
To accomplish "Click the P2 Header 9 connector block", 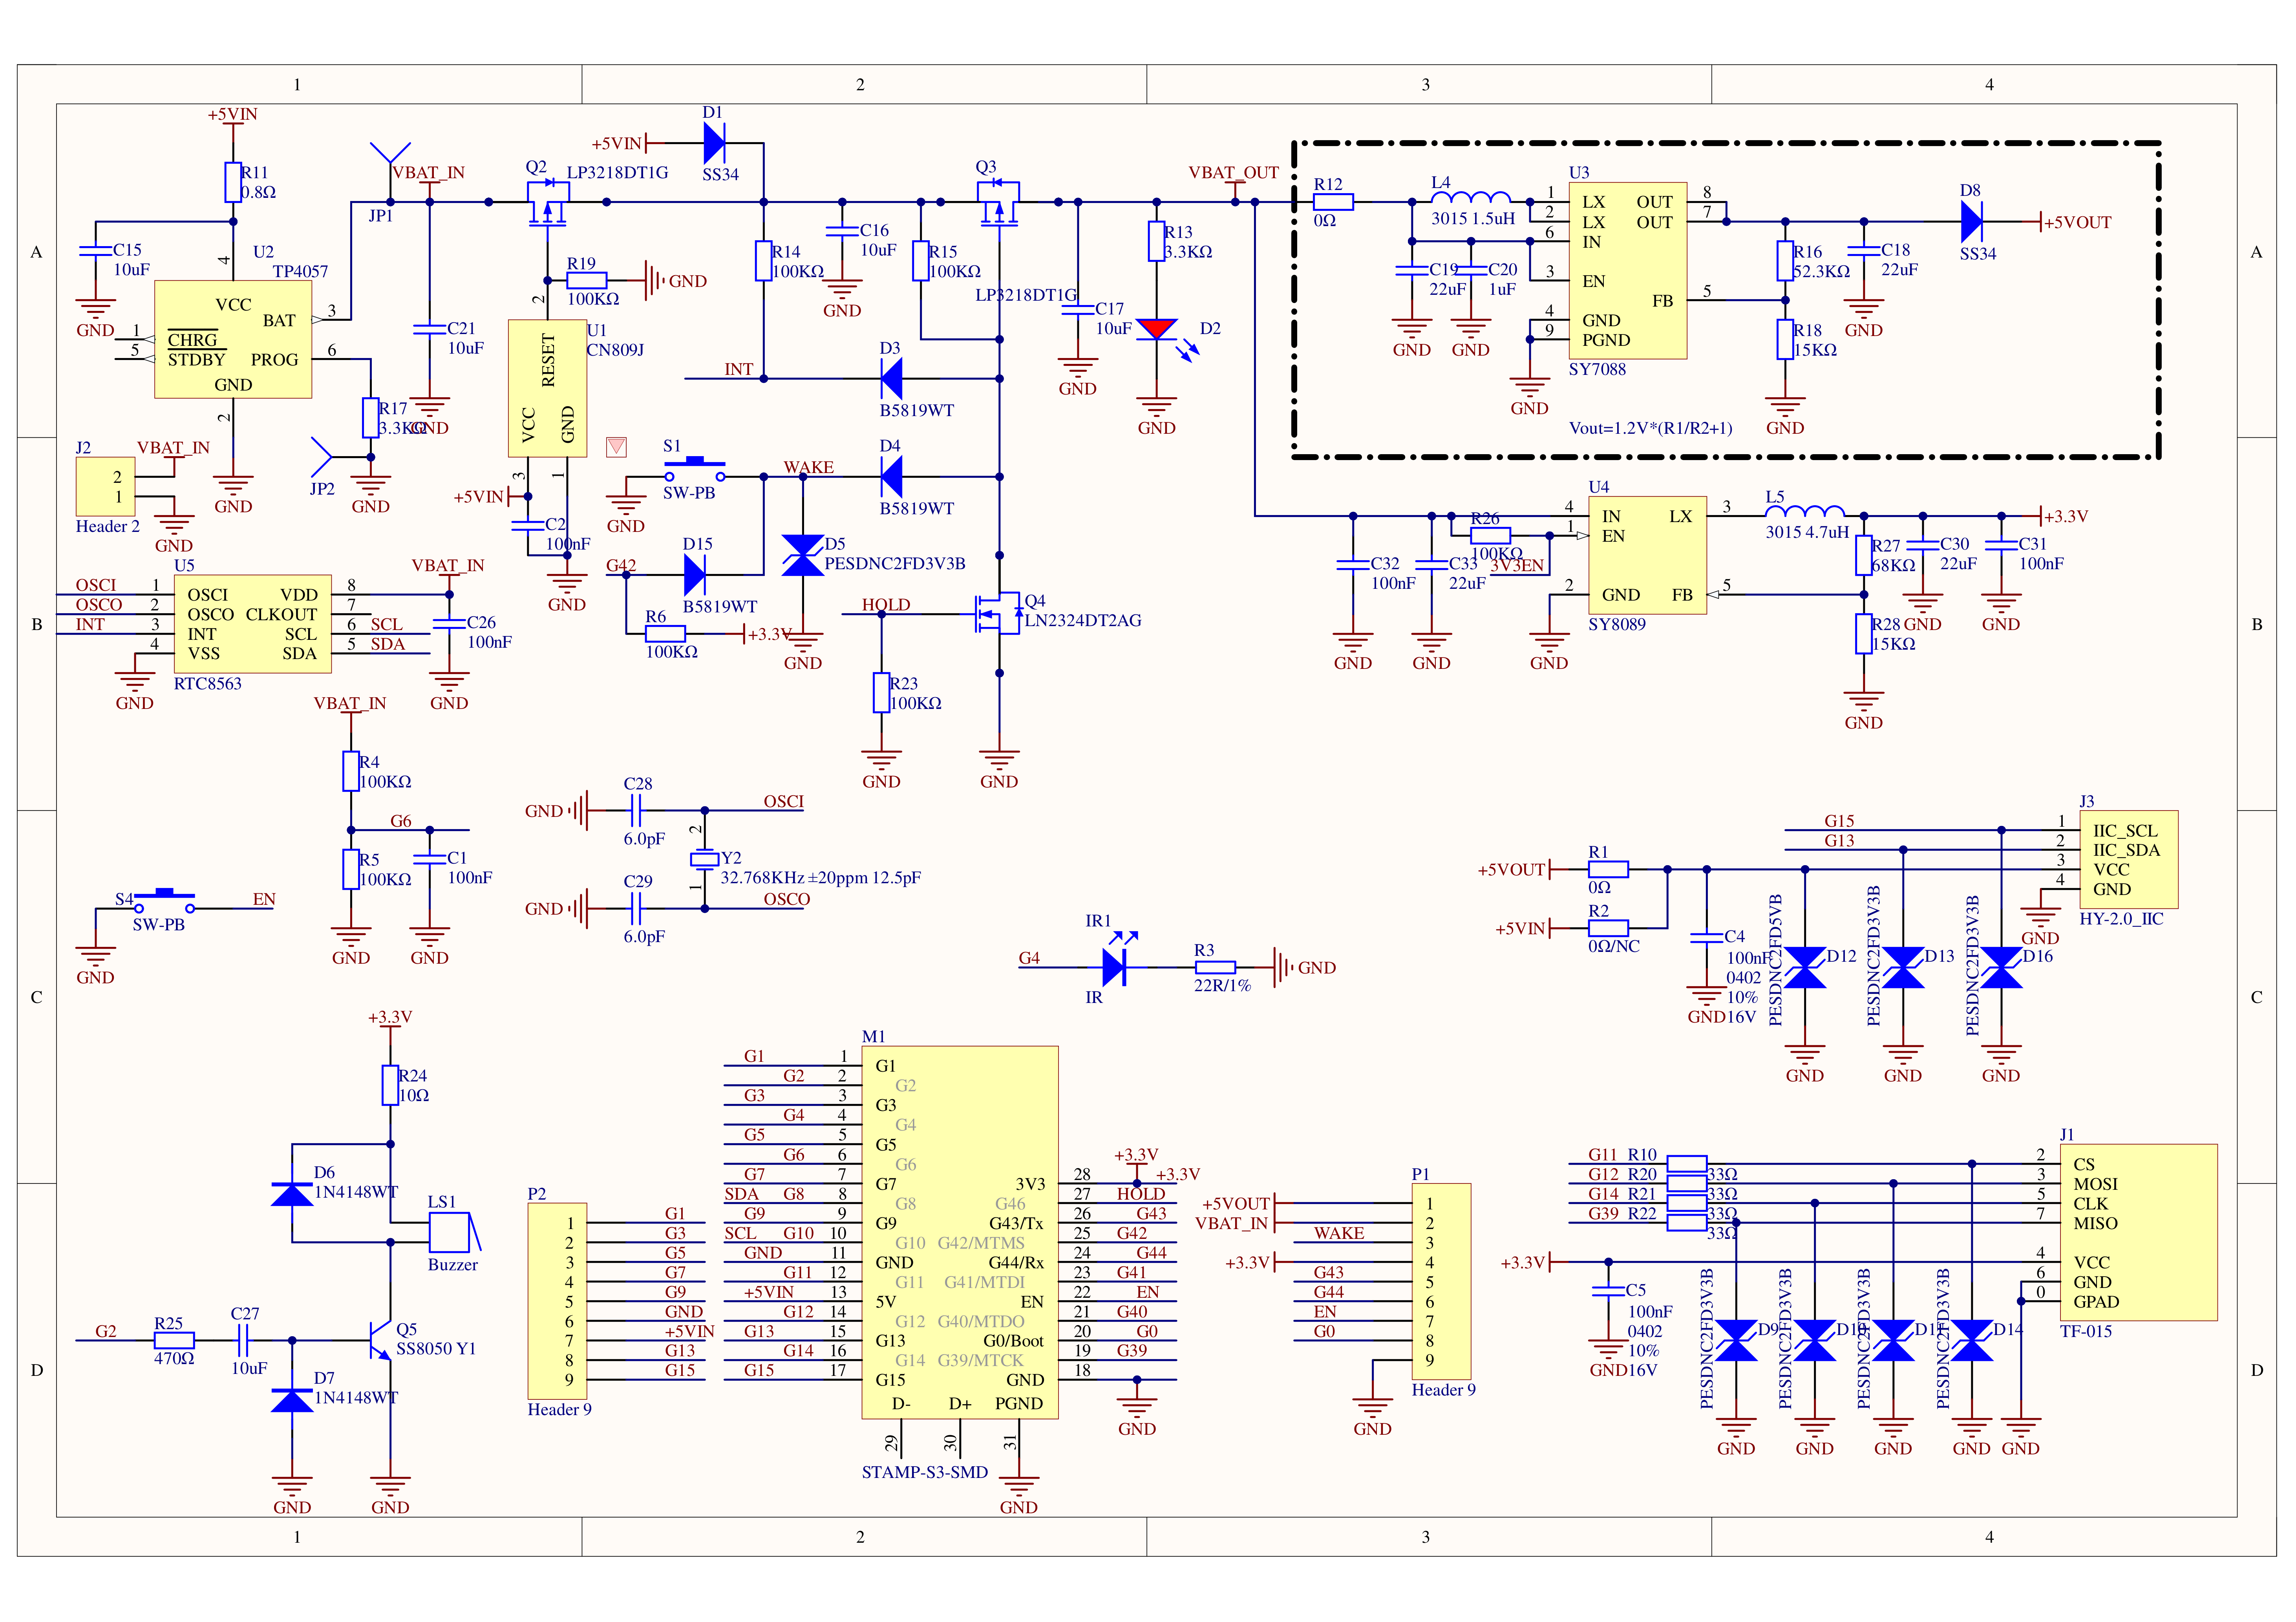I will pyautogui.click(x=557, y=1300).
